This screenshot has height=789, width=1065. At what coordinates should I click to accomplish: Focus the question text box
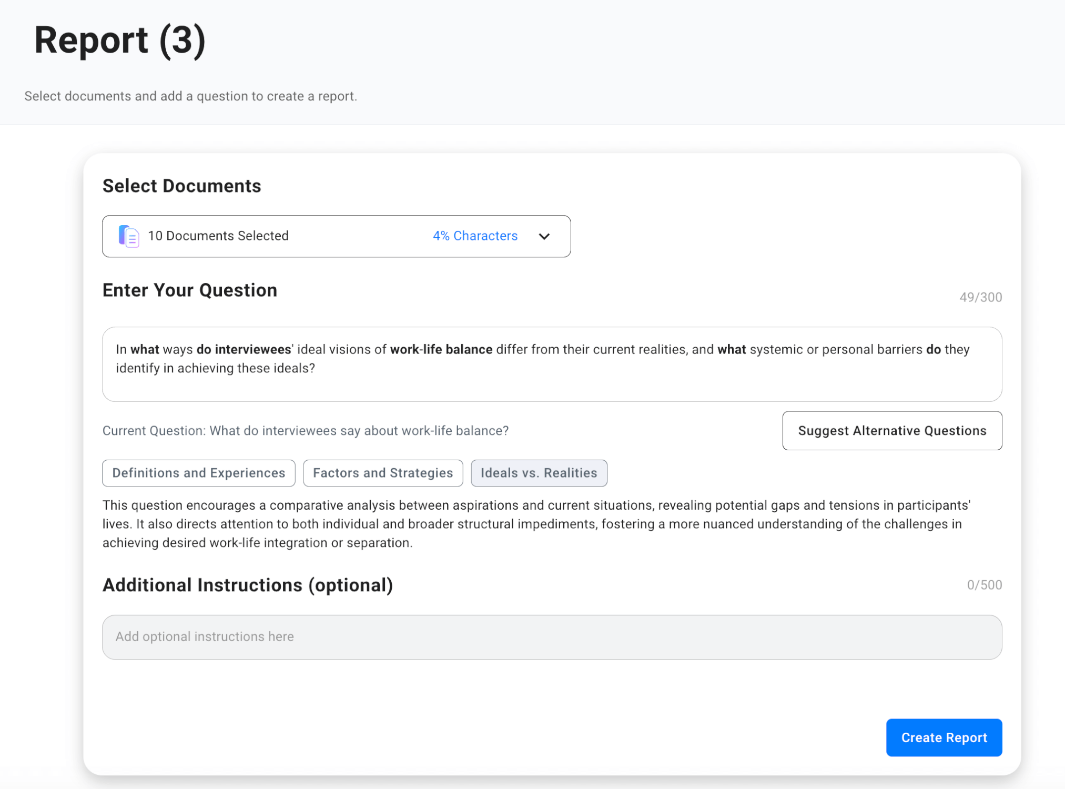(551, 364)
